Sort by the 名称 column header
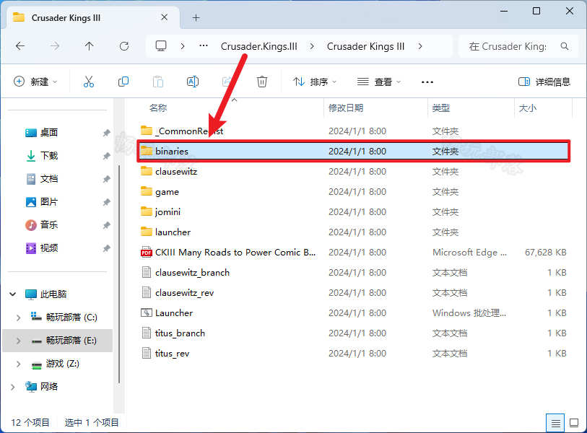This screenshot has width=587, height=433. (x=158, y=108)
